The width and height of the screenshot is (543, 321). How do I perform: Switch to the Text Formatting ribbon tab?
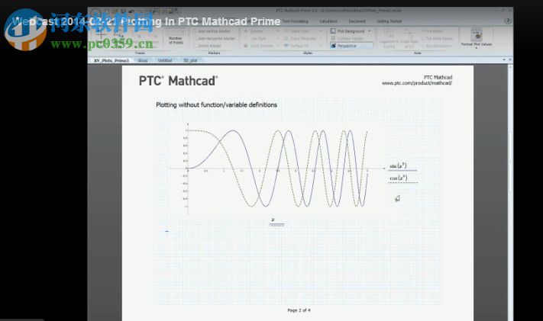coord(296,21)
